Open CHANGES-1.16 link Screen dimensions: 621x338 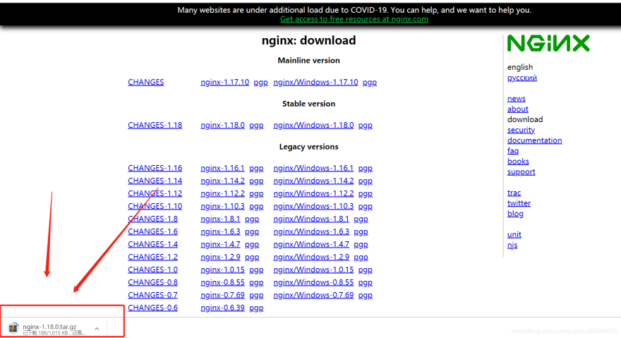point(155,168)
